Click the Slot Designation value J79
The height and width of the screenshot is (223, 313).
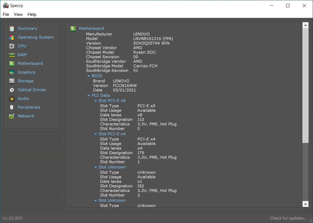tap(141, 153)
